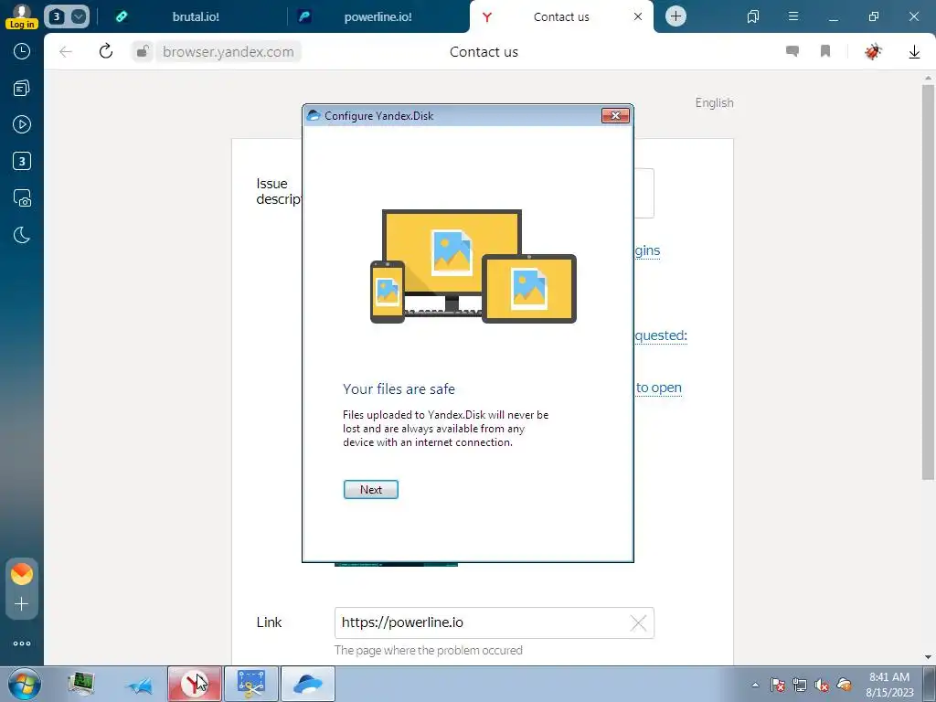Viewport: 936px width, 702px height.
Task: Add a sidebar app with plus
Action: click(x=22, y=604)
